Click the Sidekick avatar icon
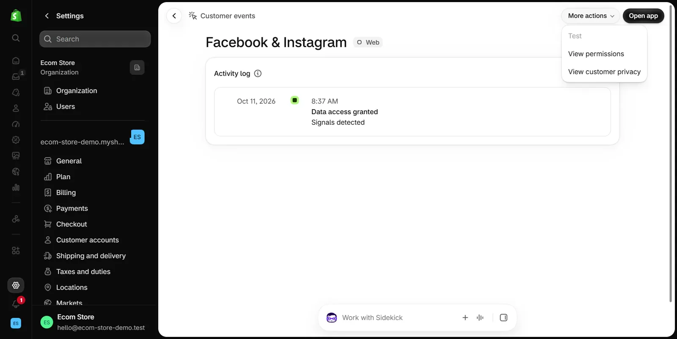This screenshot has height=339, width=677. click(x=332, y=317)
